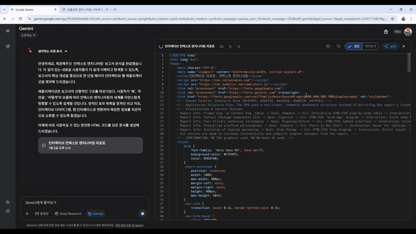The height and width of the screenshot is (234, 416).
Task: Switch to 미리보기 preview tab
Action: tap(370, 46)
